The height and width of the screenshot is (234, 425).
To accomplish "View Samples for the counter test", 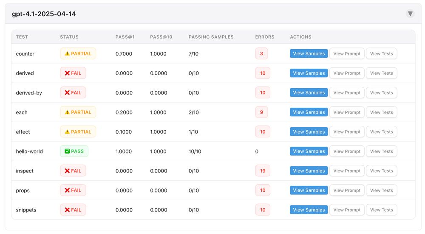I will point(309,53).
